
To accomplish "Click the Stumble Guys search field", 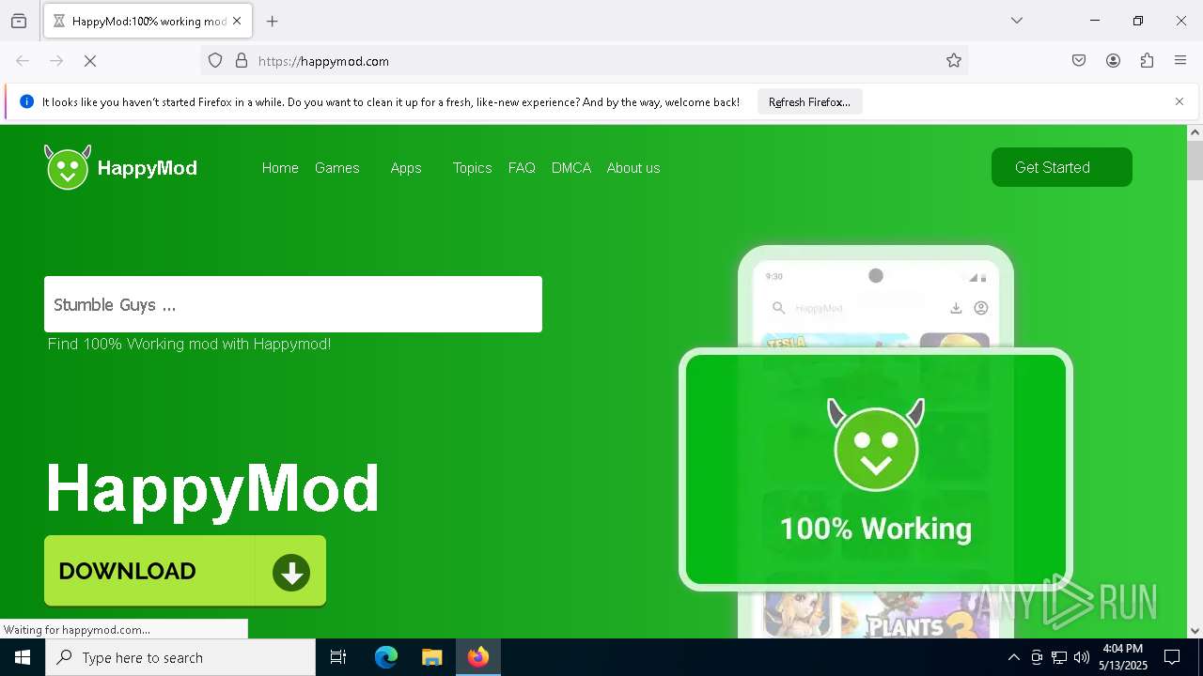I will click(293, 304).
